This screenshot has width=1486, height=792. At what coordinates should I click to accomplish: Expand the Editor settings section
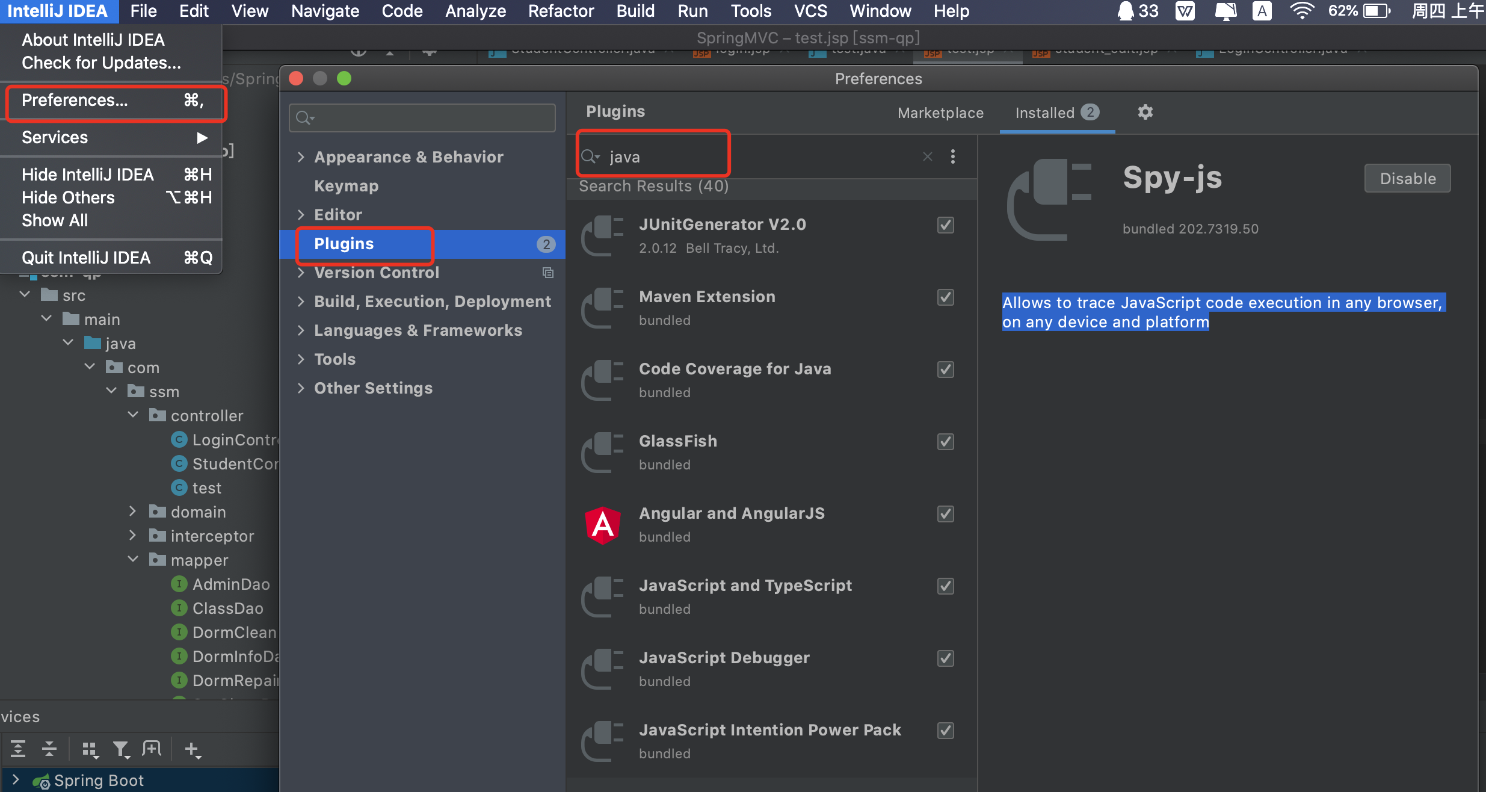(x=301, y=215)
